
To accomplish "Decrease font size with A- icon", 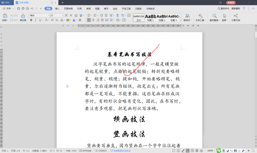I will [x=71, y=15].
